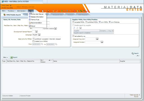This screenshot has height=101, width=144.
Task: Sort ID / Version column descending arrow
Action: tap(51, 60)
